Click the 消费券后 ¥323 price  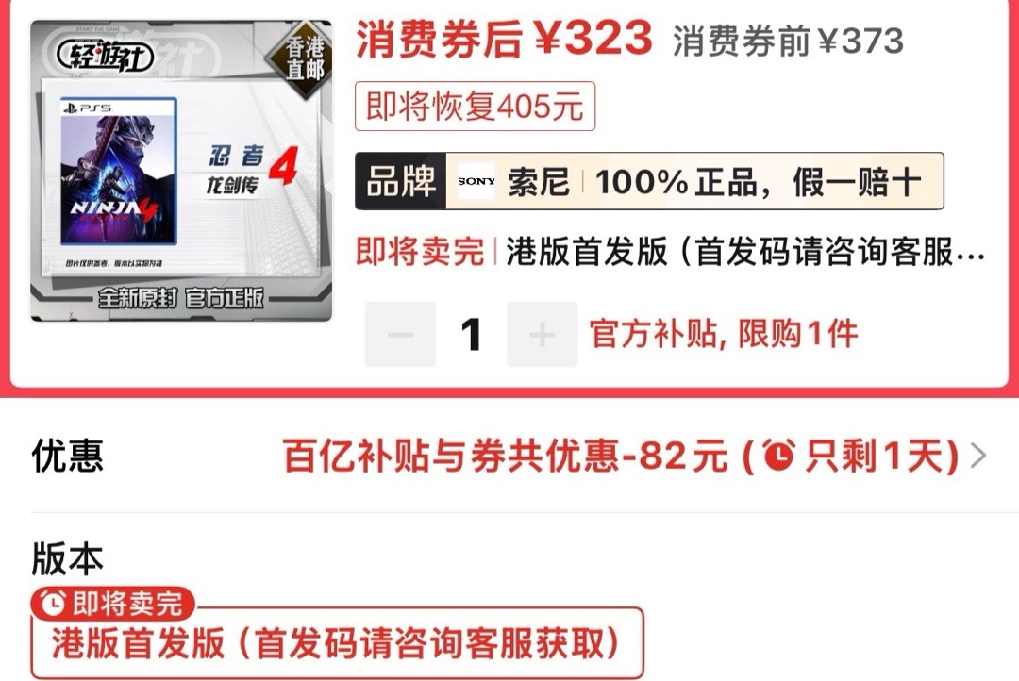504,39
